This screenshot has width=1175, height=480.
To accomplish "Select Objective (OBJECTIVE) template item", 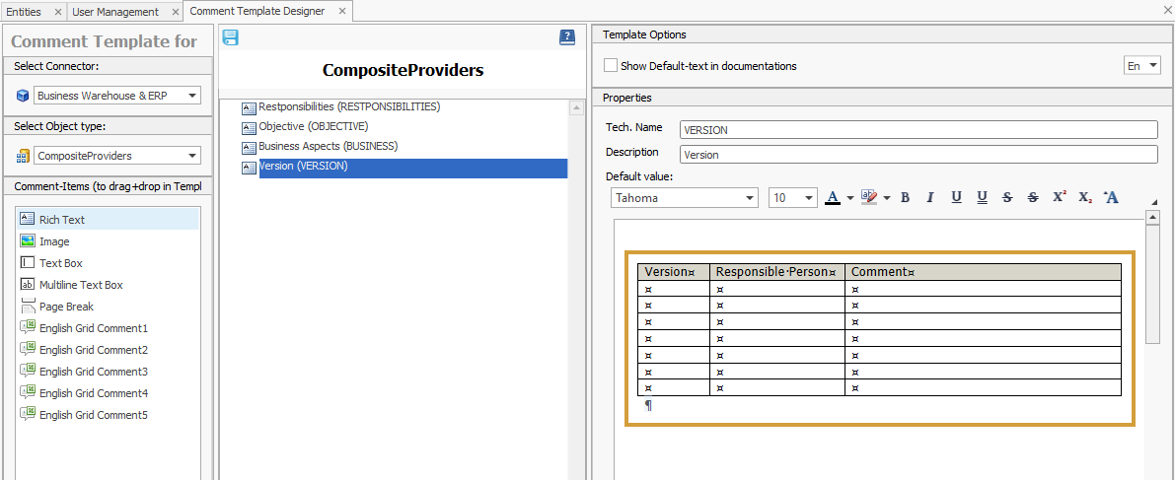I will coord(313,126).
